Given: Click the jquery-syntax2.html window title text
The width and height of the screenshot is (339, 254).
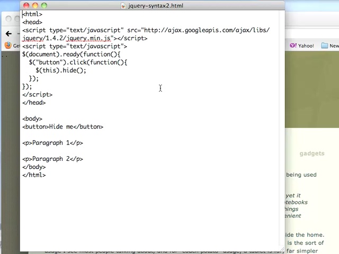Looking at the screenshot, I should pos(156,6).
